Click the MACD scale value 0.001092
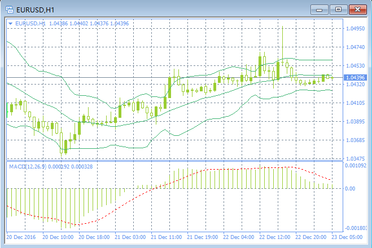The height and width of the screenshot is (248, 372). click(356, 166)
